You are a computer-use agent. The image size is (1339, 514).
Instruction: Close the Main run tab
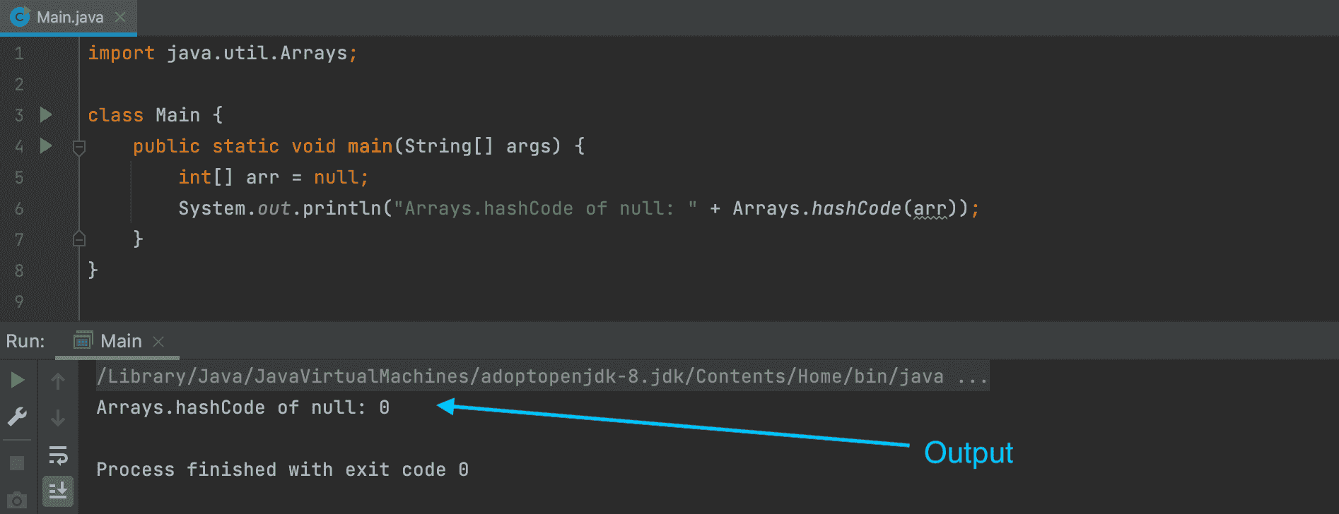point(158,342)
